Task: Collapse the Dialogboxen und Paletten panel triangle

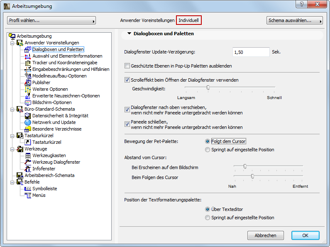Action: 129,34
